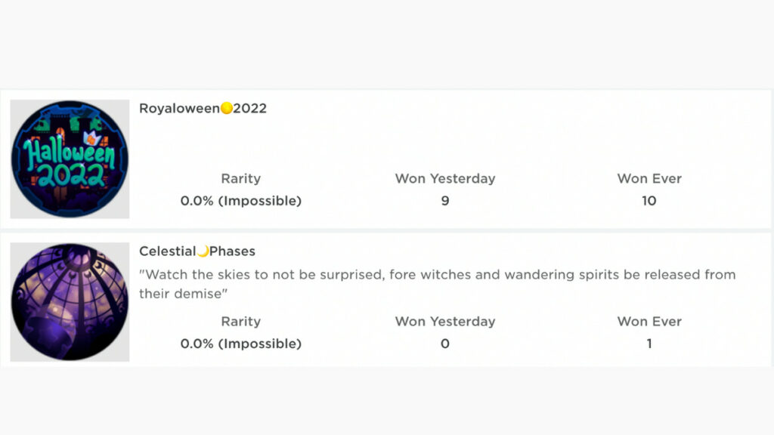Open the Halloween 2022 badge image
Image resolution: width=774 pixels, height=435 pixels.
click(x=70, y=159)
